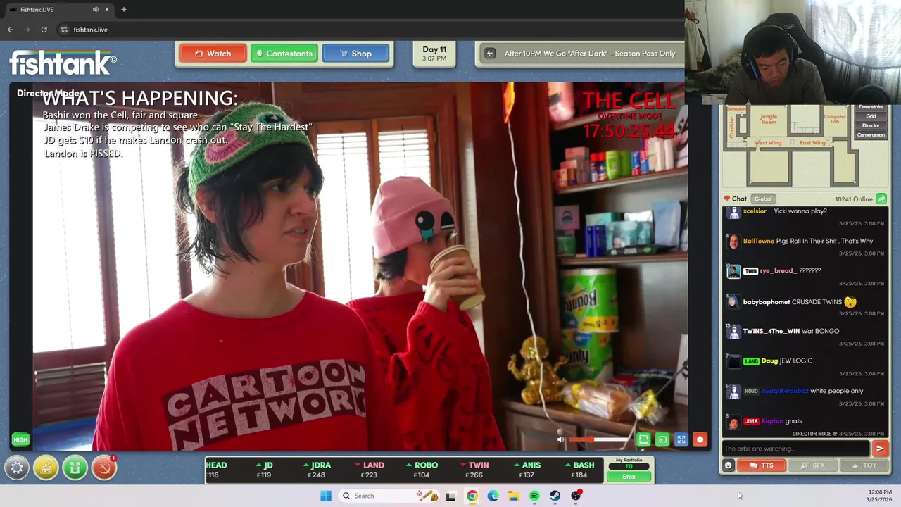Select Cameraman view option
This screenshot has width=901, height=507.
[871, 134]
